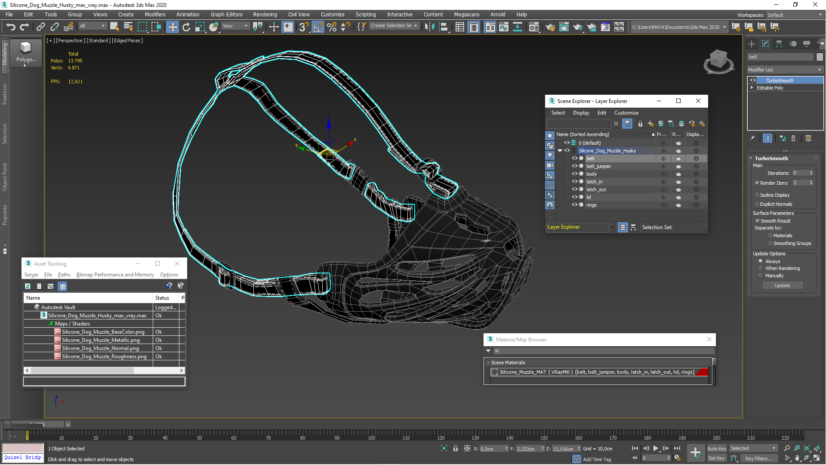Open the Modifier List dropdown
The height and width of the screenshot is (465, 826).
click(x=785, y=70)
